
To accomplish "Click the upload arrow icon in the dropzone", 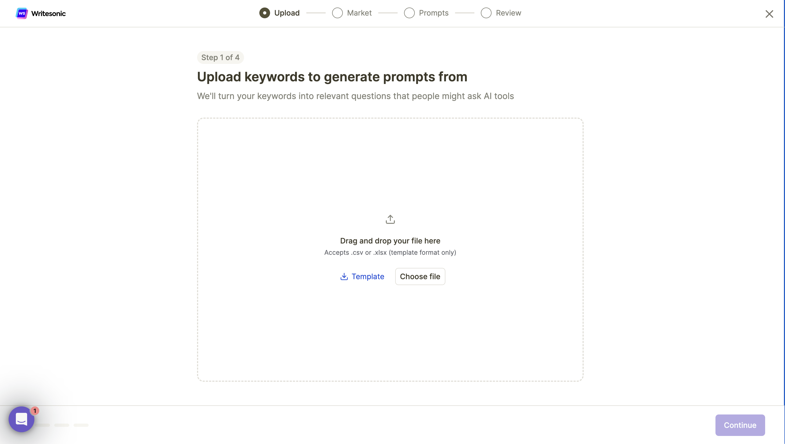I will point(390,219).
